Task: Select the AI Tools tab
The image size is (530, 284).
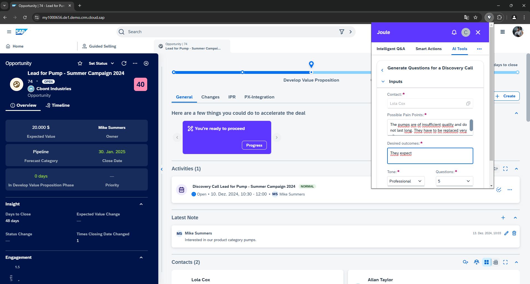Action: coord(460,49)
